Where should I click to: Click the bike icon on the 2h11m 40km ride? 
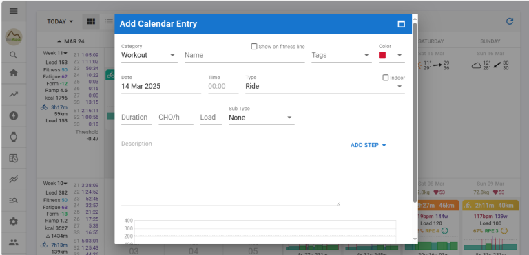467,206
